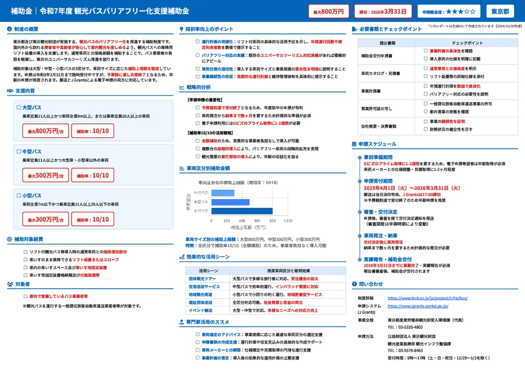Tick the 都内で運行しているバス事業者等 checkbox
Viewport: 525px width, 370px height.
coord(25,296)
